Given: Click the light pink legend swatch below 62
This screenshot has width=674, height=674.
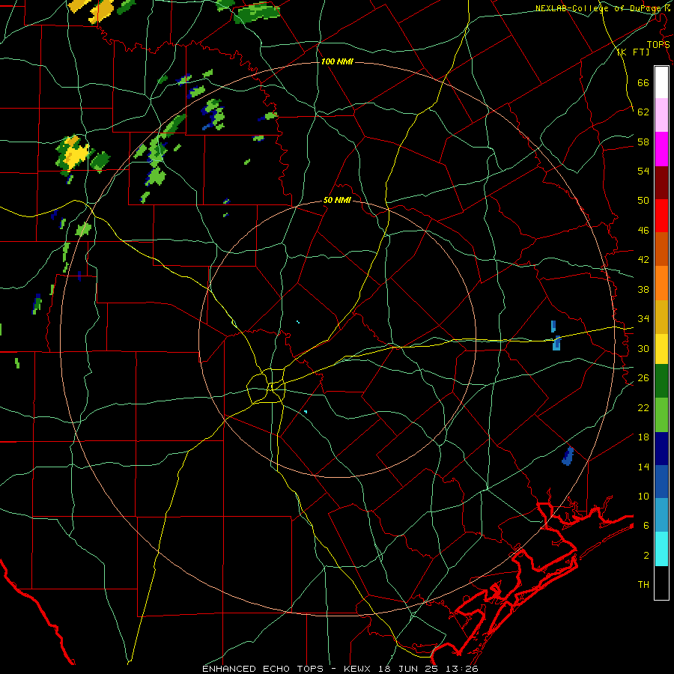Looking at the screenshot, I should click(661, 115).
